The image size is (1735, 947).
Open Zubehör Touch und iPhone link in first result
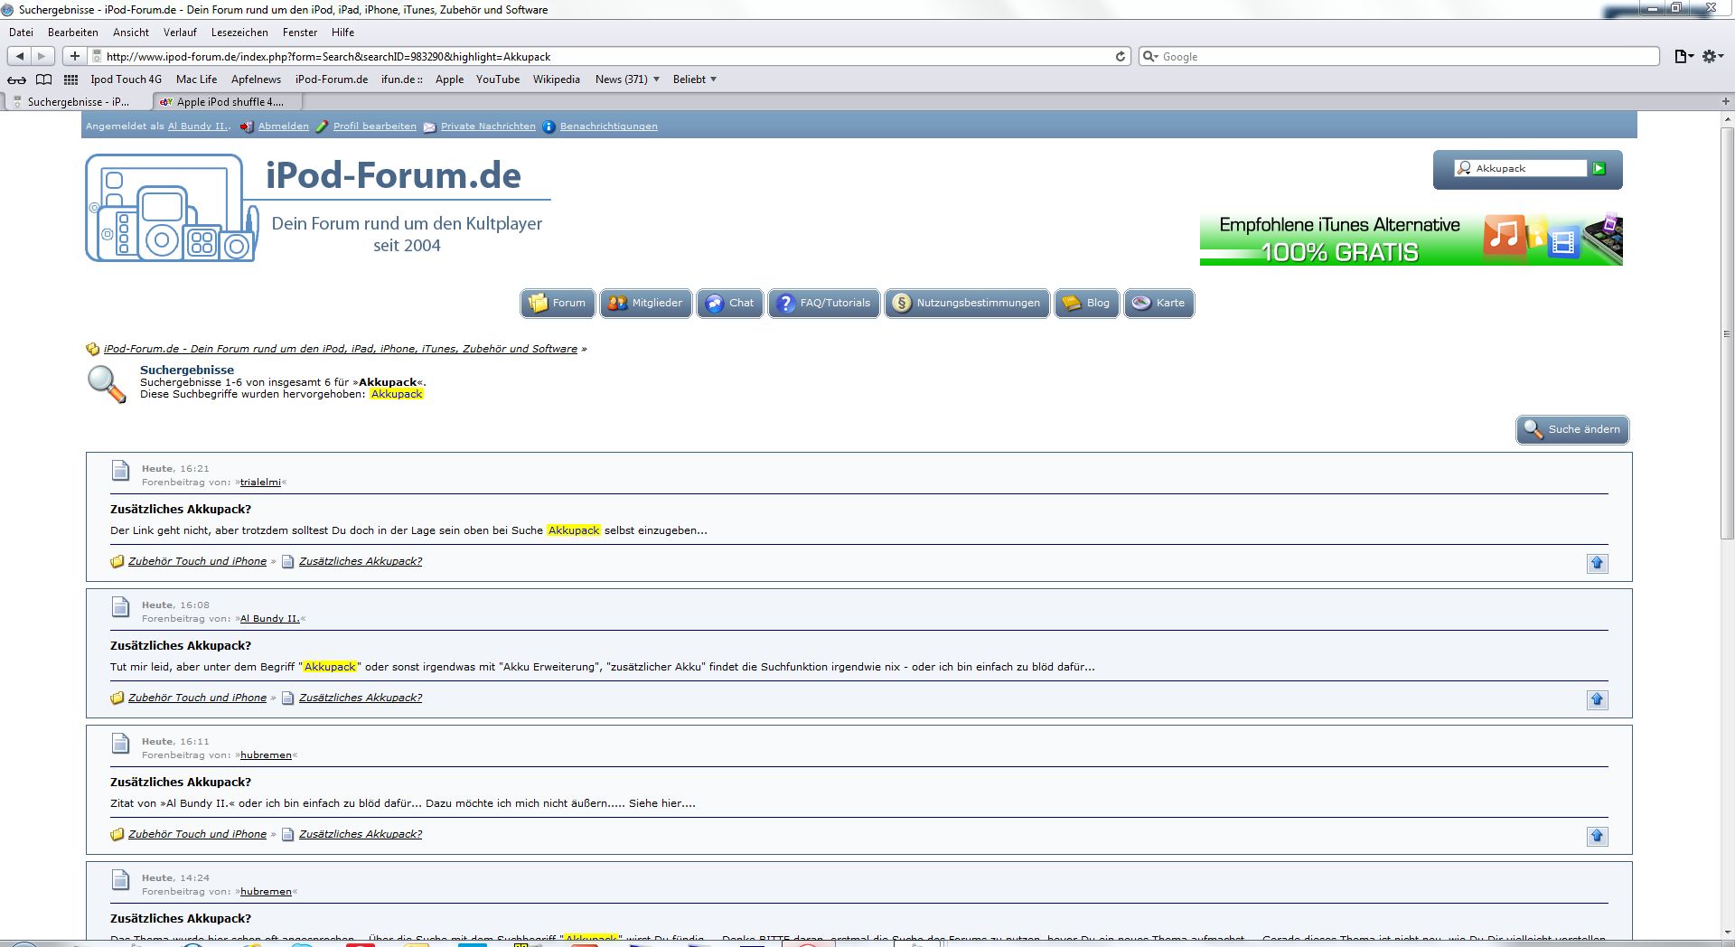[x=197, y=561]
